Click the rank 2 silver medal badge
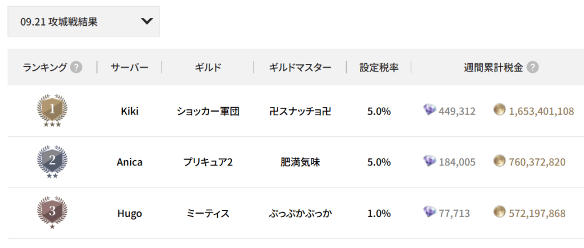The height and width of the screenshot is (248, 584). point(52,161)
